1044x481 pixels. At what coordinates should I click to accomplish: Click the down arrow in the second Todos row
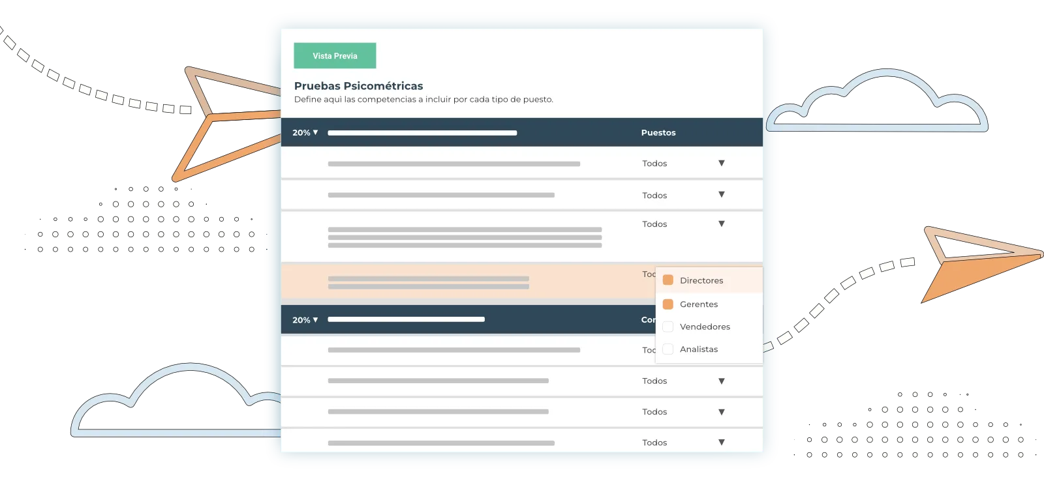point(721,195)
